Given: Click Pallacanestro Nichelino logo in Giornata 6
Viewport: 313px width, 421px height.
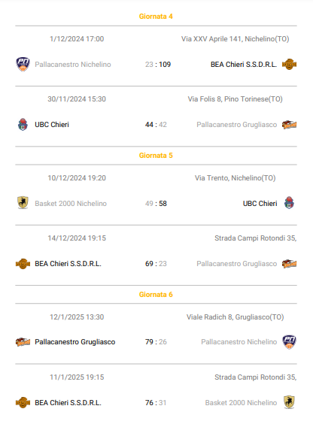Looking at the screenshot, I should (x=289, y=342).
